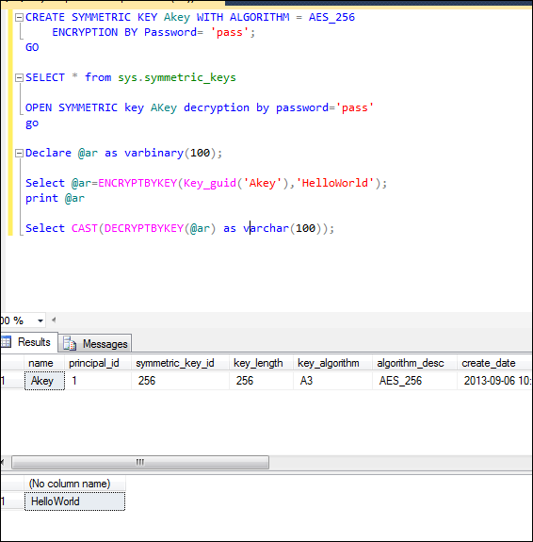Screen dimensions: 533x542
Task: Click the 'HelloWorld' string literal in code
Action: (x=335, y=183)
